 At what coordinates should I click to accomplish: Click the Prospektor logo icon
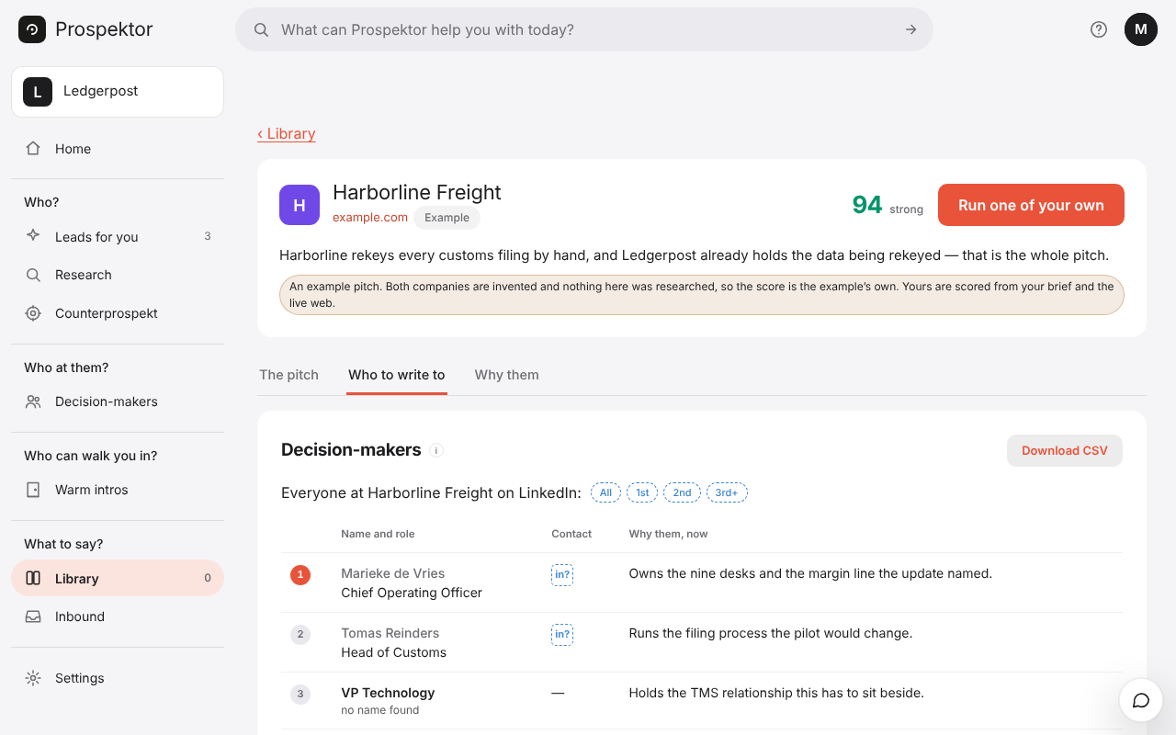[32, 29]
